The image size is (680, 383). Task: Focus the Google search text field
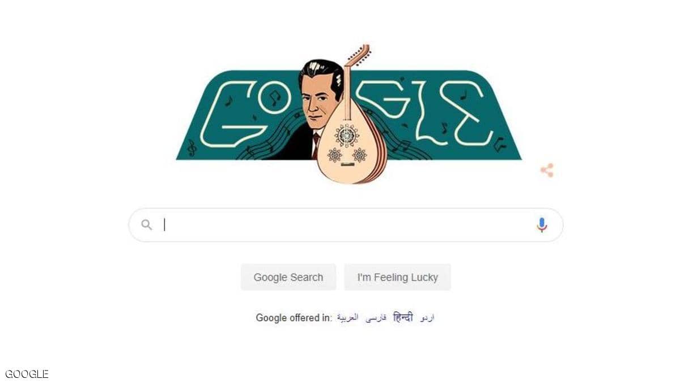[x=346, y=225]
